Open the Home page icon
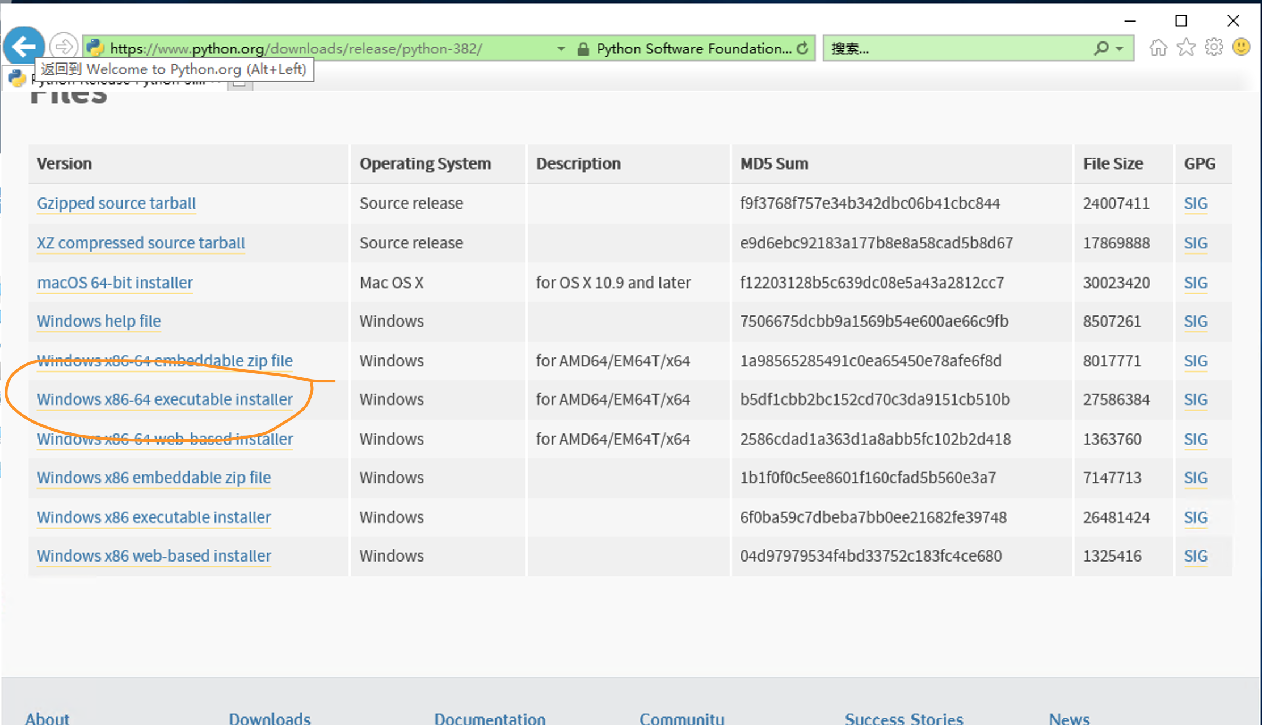 [x=1158, y=48]
